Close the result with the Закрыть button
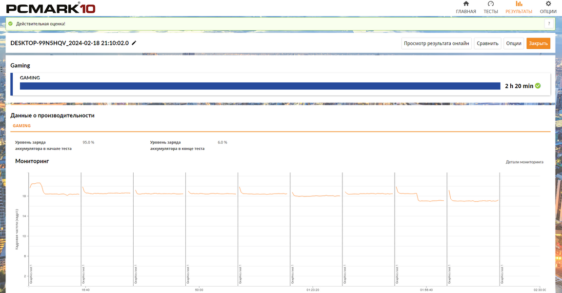562x293 pixels. (538, 43)
